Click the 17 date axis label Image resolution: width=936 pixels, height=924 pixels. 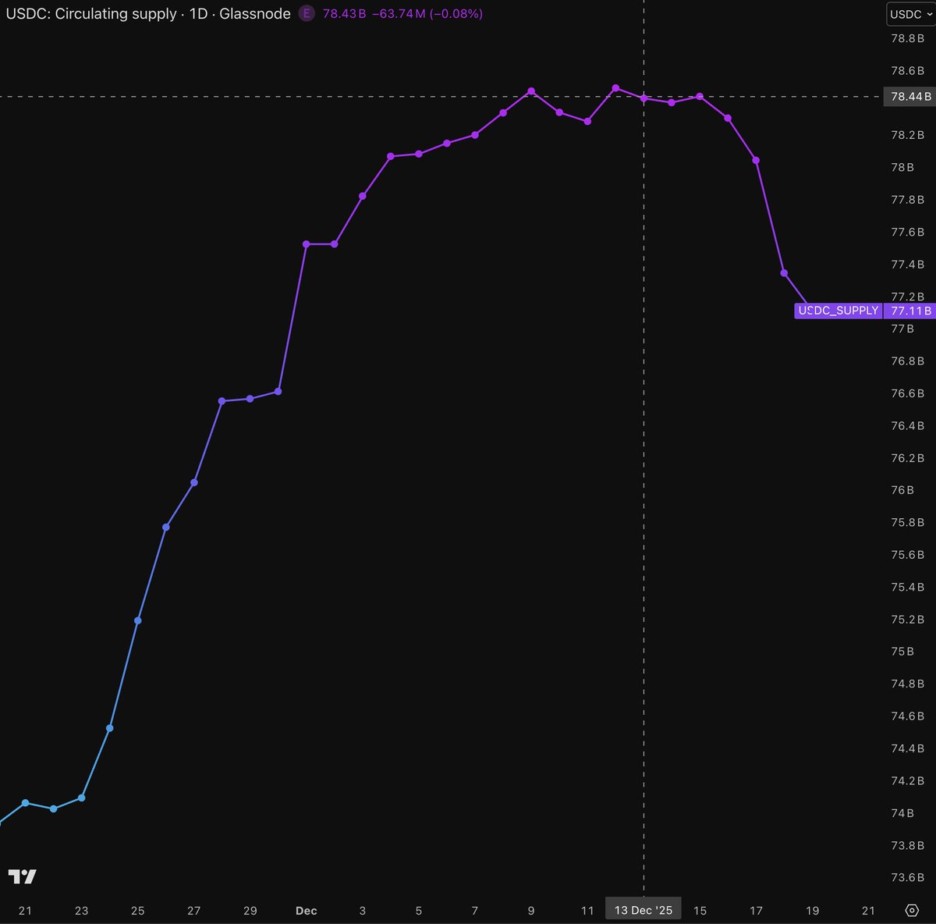[x=756, y=910]
